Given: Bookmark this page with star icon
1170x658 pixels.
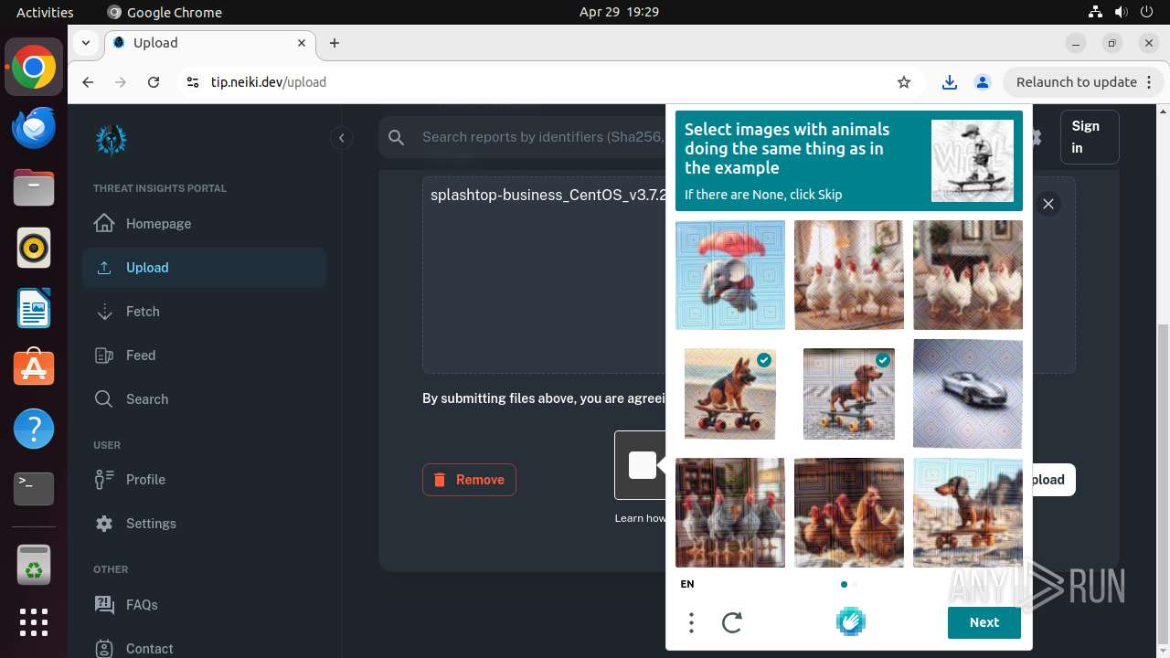Looking at the screenshot, I should tap(904, 82).
